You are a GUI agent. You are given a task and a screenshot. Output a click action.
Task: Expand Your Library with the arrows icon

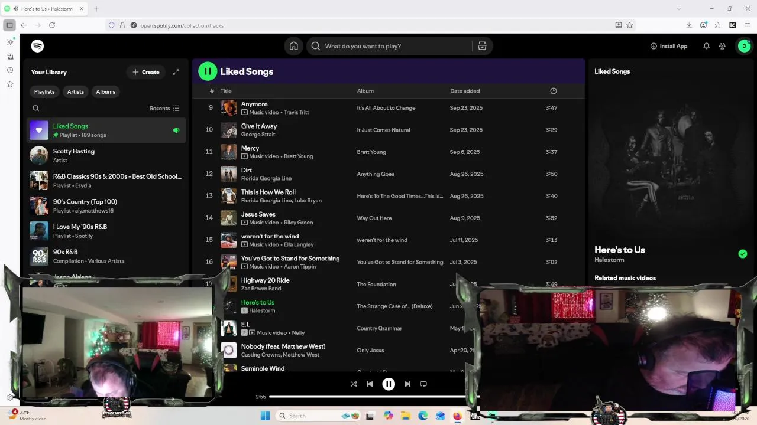pyautogui.click(x=176, y=72)
